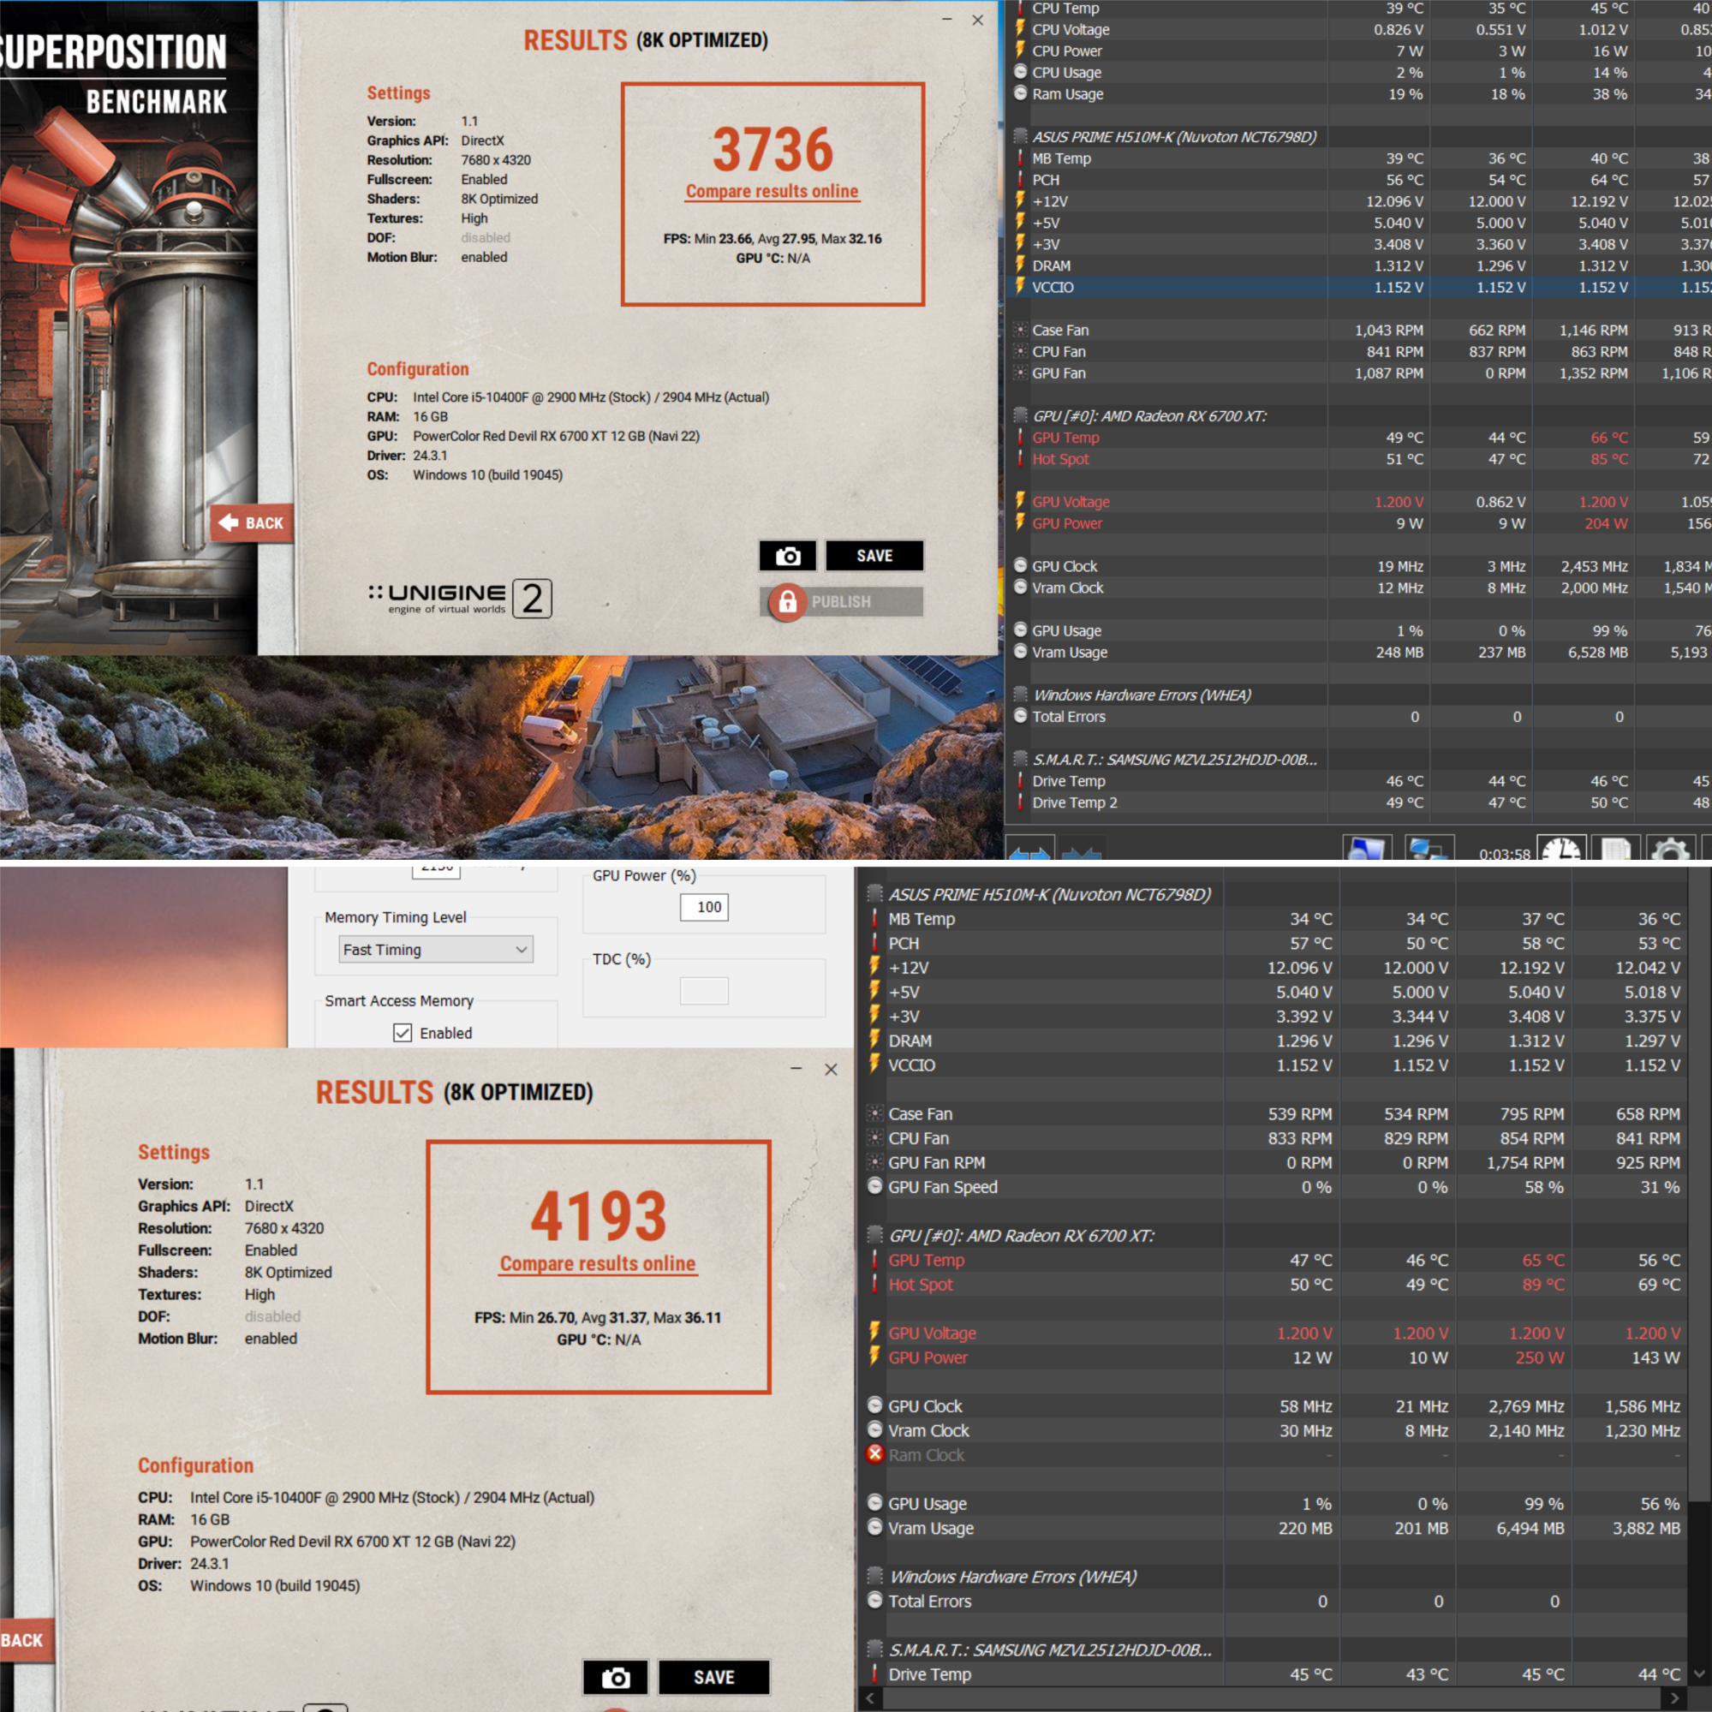This screenshot has width=1712, height=1712.
Task: Toggle Smart Access Memory Enabled checkbox
Action: tap(403, 1033)
